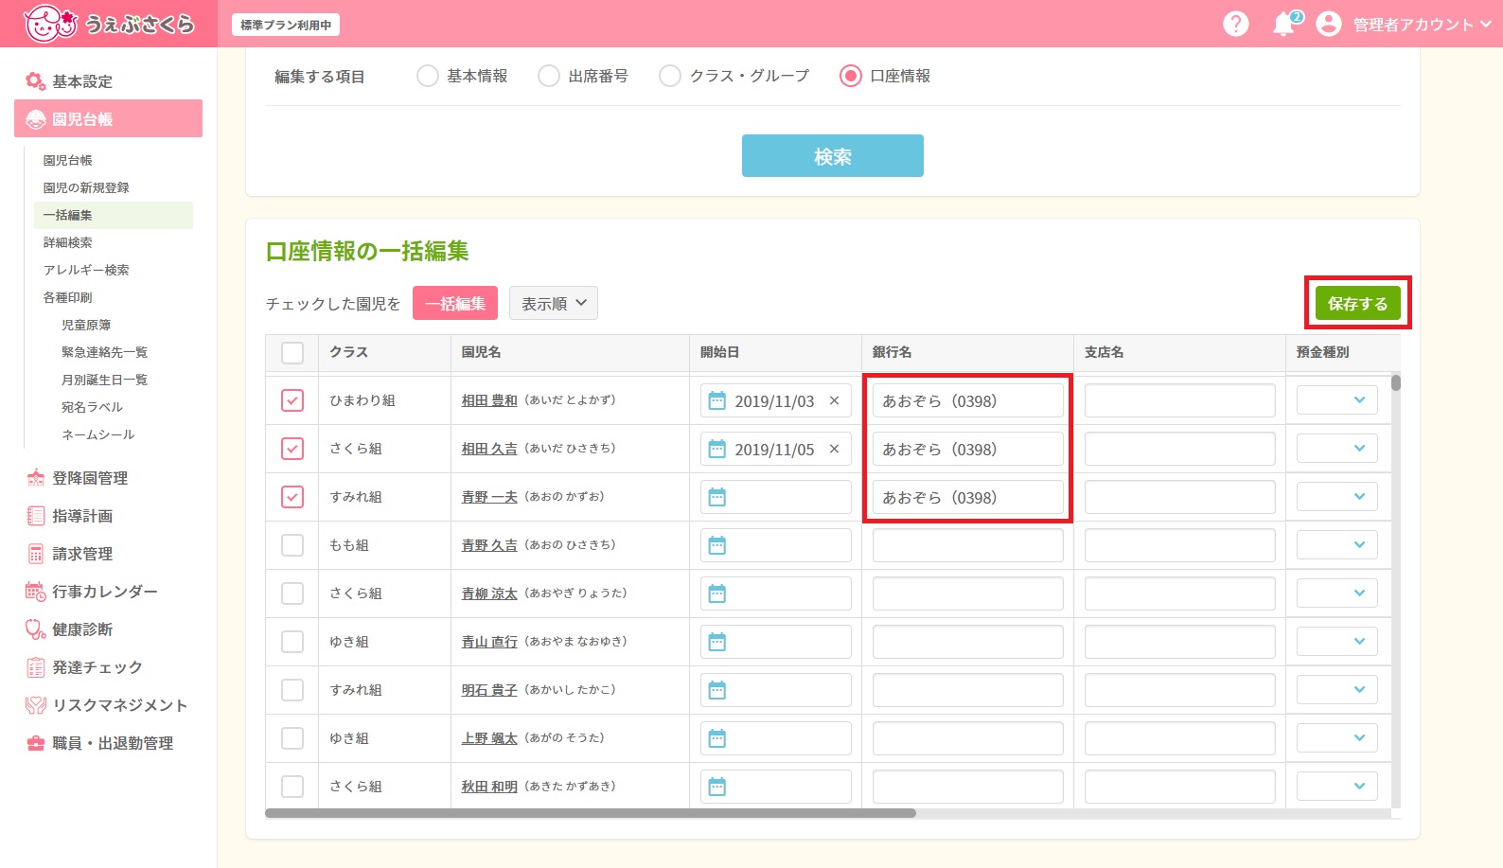Click the 健康診断 stethoscope icon
Image resolution: width=1503 pixels, height=868 pixels.
point(35,629)
